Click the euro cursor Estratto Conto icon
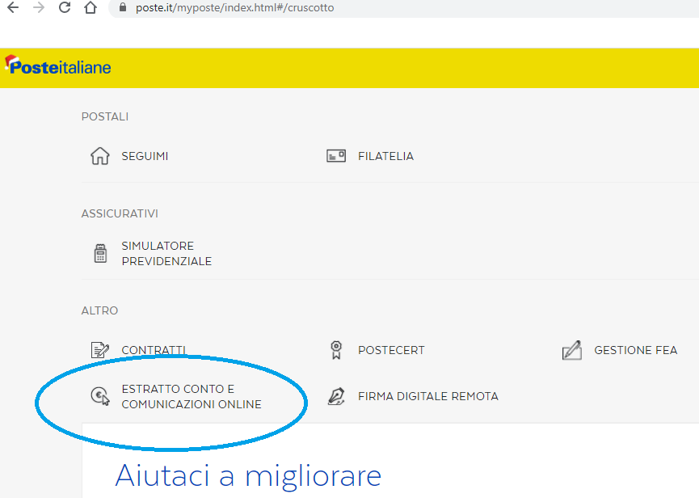This screenshot has height=498, width=699. click(x=100, y=396)
